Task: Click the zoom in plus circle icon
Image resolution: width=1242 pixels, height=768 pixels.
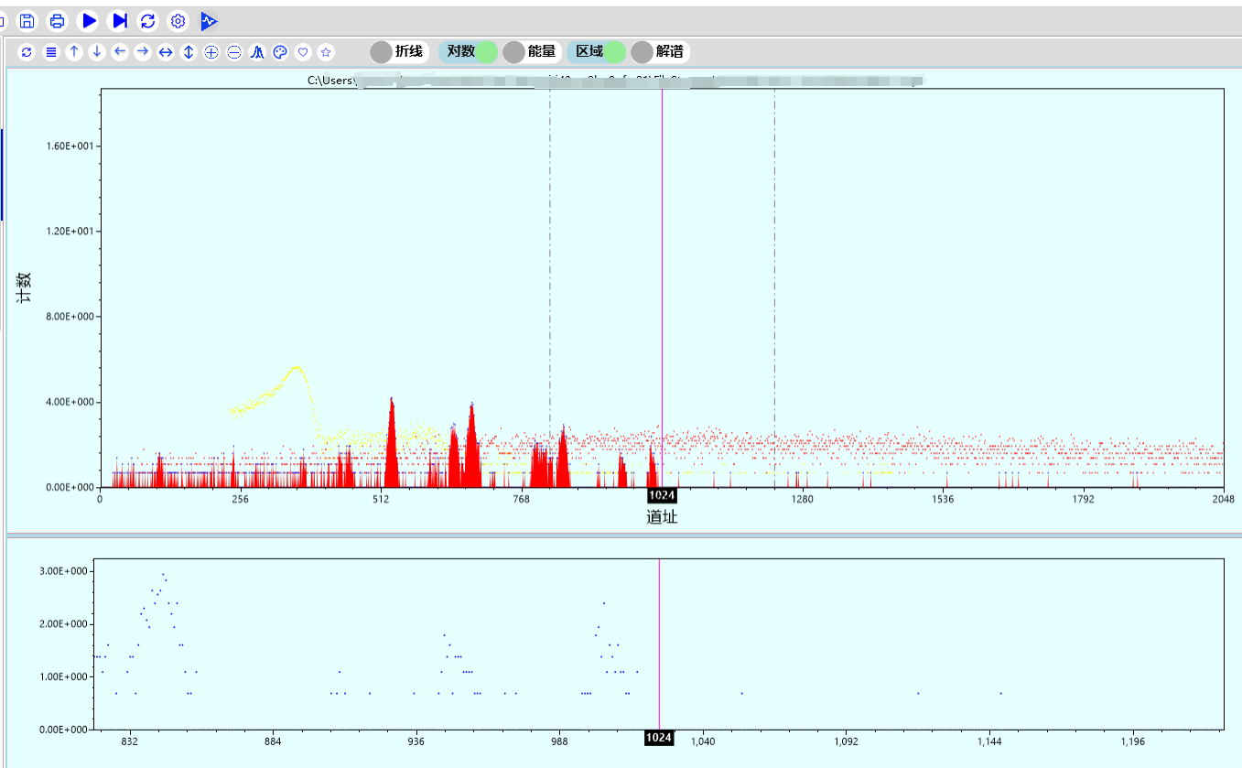Action: click(211, 52)
